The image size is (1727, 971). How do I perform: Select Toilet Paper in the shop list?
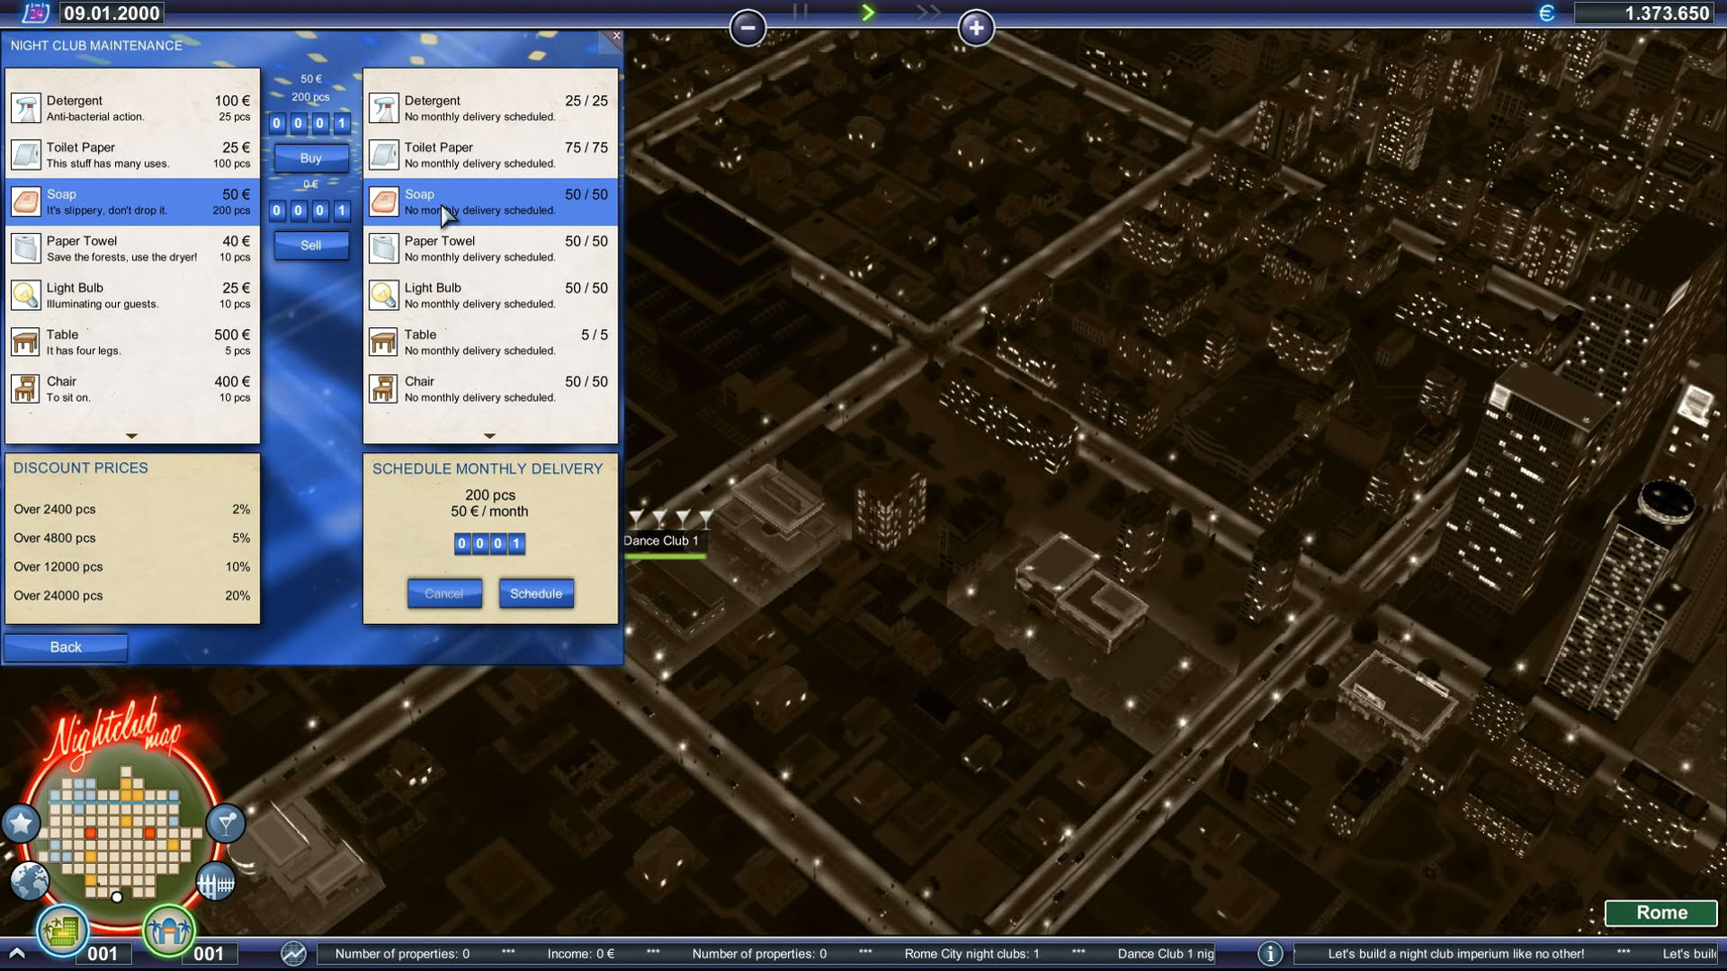tap(132, 155)
